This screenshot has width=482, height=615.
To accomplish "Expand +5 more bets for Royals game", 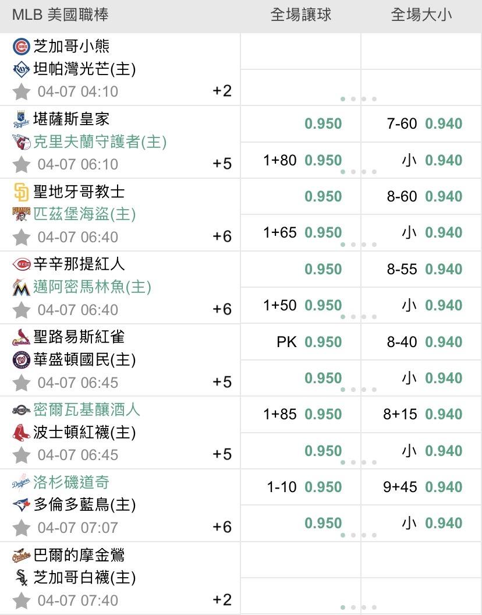I will coord(222,164).
